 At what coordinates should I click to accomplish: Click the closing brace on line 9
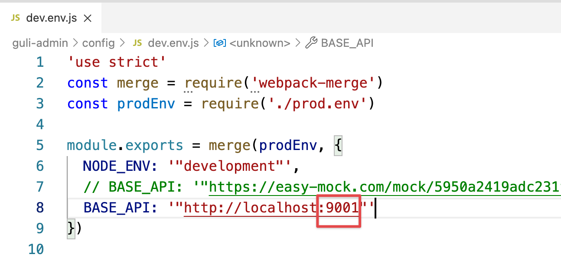point(71,228)
